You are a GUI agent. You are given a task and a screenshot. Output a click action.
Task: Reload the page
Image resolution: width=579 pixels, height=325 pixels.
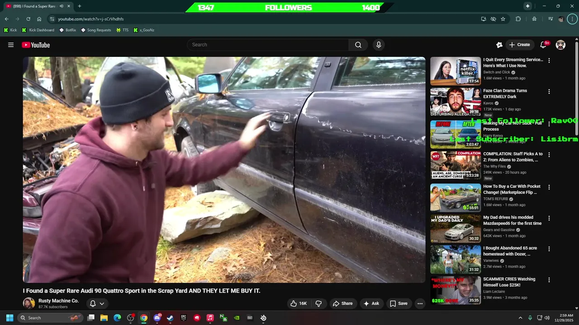tap(28, 19)
